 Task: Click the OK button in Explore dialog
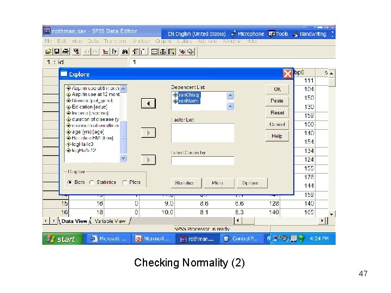pos(278,89)
